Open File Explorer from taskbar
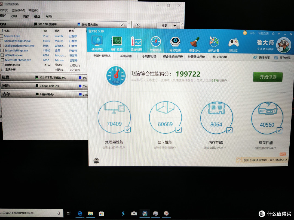The width and height of the screenshot is (294, 220). pyautogui.click(x=91, y=213)
